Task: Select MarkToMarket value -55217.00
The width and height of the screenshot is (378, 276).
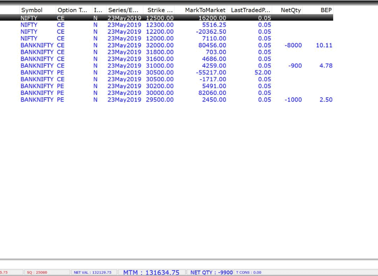Action: (211, 73)
